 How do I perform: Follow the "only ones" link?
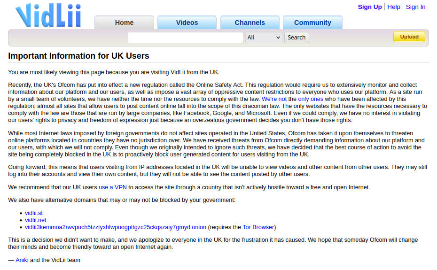tap(311, 99)
